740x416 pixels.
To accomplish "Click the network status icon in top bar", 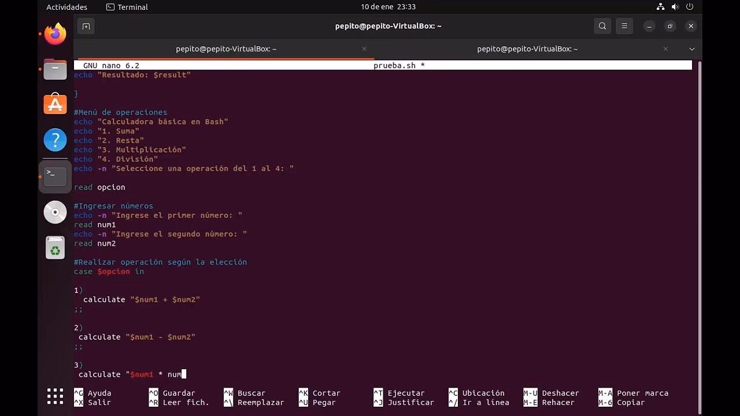I will pyautogui.click(x=660, y=7).
